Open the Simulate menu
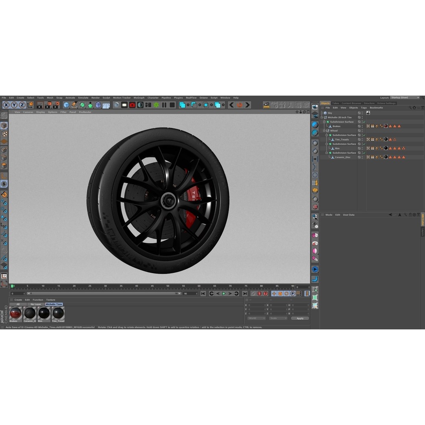Viewport: 425px width, 425px height. point(83,98)
